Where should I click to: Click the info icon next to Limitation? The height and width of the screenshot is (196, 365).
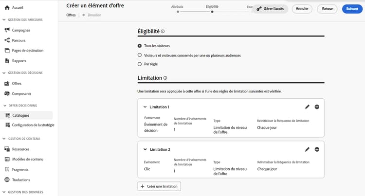tap(165, 78)
